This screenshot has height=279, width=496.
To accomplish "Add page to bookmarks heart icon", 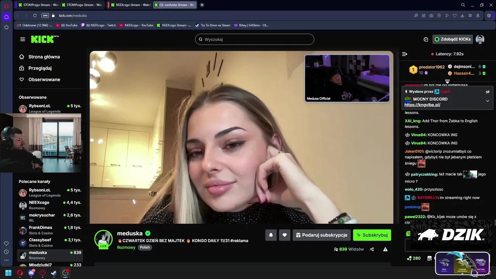I will (455, 15).
